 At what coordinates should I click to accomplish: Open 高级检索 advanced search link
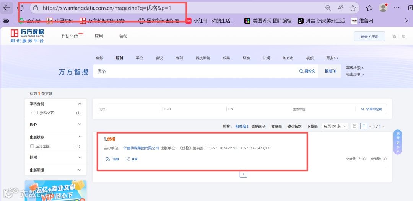[355, 68]
